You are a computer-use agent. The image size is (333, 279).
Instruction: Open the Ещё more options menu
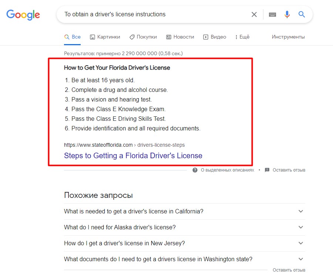[x=242, y=37]
